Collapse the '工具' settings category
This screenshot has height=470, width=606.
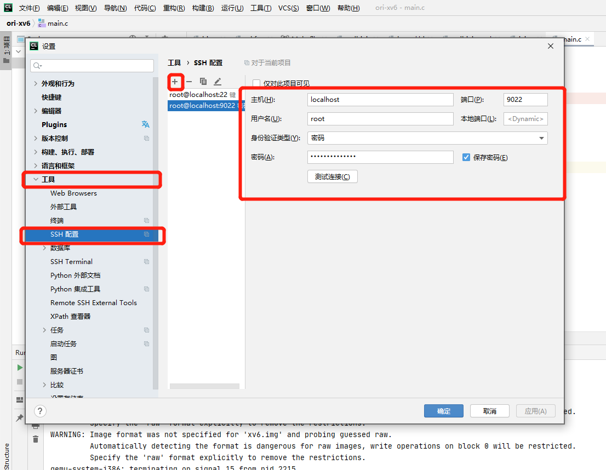(36, 179)
